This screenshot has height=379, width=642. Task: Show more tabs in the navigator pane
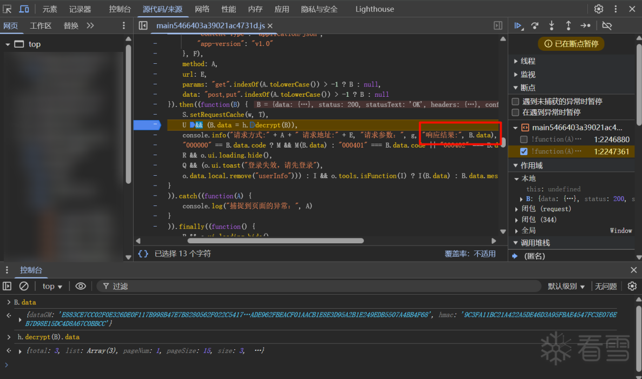click(90, 25)
